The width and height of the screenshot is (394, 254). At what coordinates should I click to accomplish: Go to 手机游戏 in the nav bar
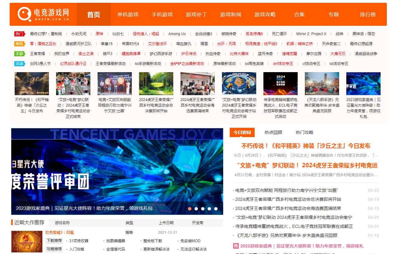[162, 14]
